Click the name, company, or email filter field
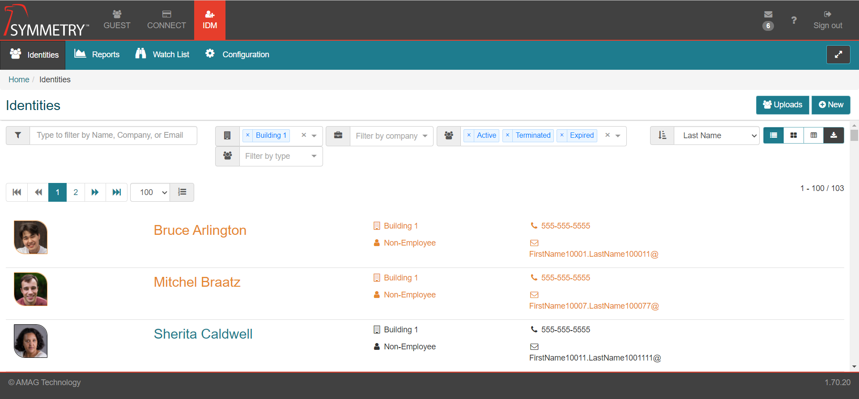This screenshot has width=859, height=399. point(113,136)
